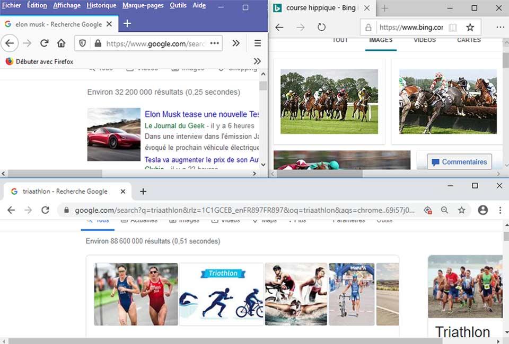Click Firefox's forward arrow
Image resolution: width=509 pixels, height=344 pixels.
[x=27, y=43]
